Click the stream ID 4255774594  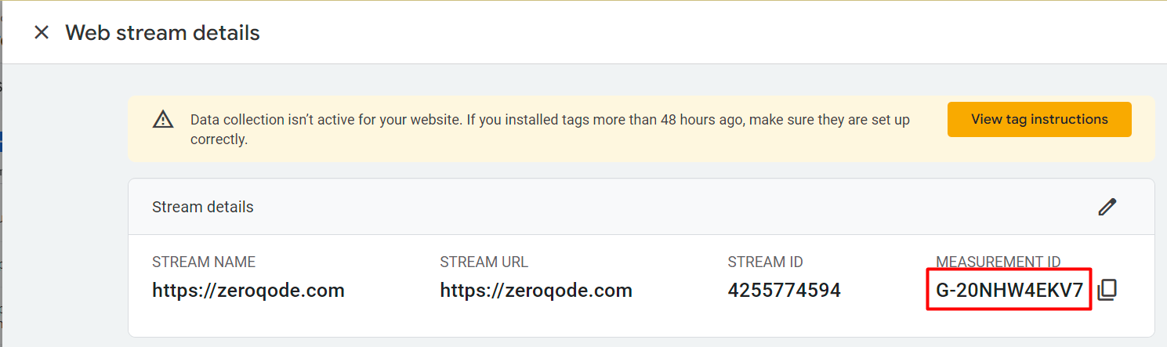pos(784,291)
